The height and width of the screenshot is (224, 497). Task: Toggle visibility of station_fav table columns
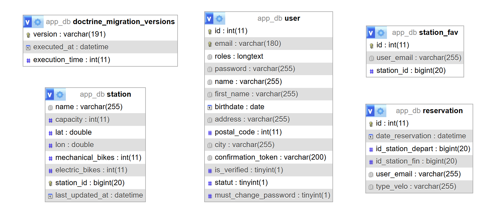[371, 33]
